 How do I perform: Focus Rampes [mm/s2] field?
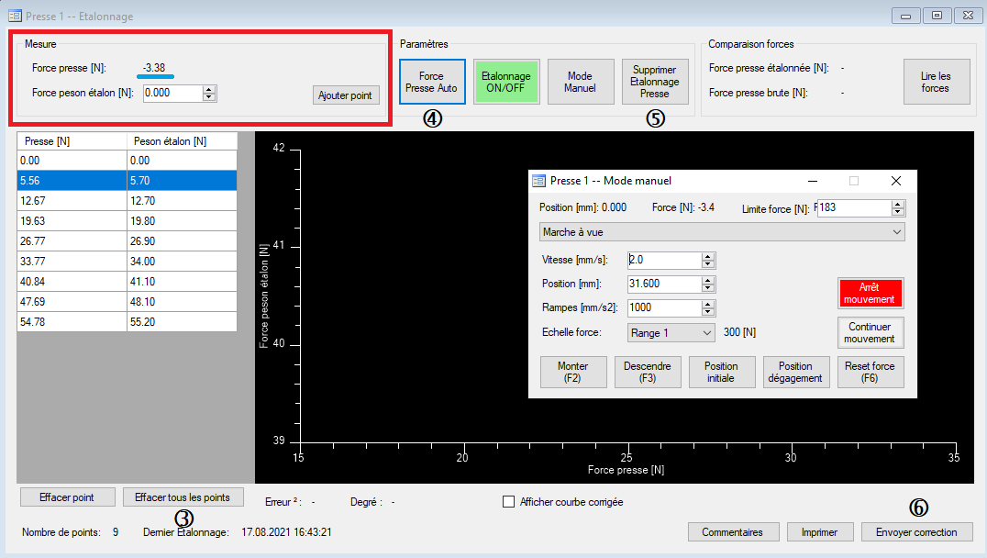click(665, 307)
